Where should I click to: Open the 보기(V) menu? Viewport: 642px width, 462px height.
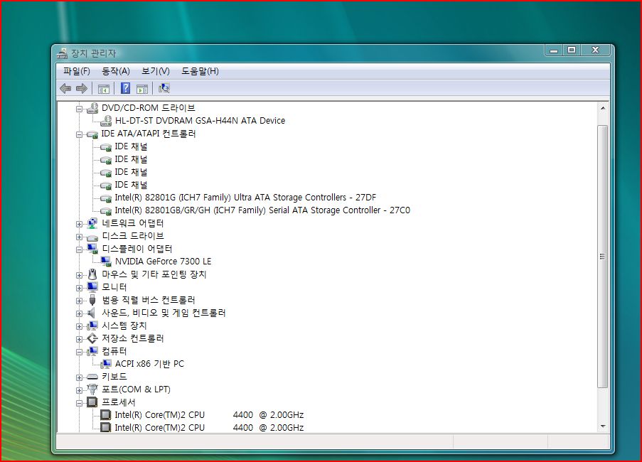[156, 71]
